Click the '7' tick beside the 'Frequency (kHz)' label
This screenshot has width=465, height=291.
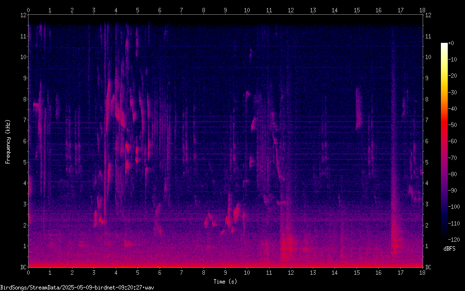click(x=25, y=120)
